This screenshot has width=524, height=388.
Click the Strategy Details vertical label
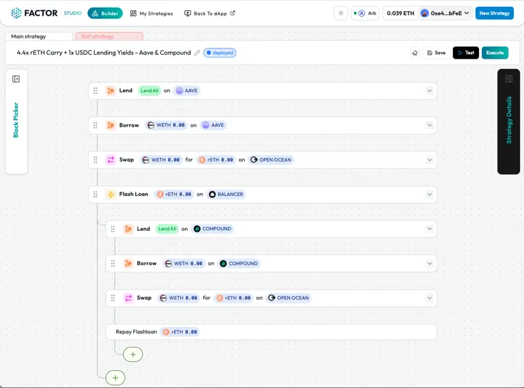pos(508,120)
